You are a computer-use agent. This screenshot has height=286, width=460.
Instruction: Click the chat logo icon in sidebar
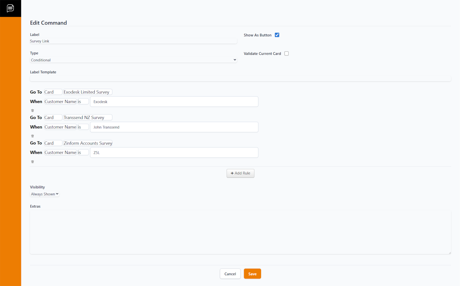(10, 8)
